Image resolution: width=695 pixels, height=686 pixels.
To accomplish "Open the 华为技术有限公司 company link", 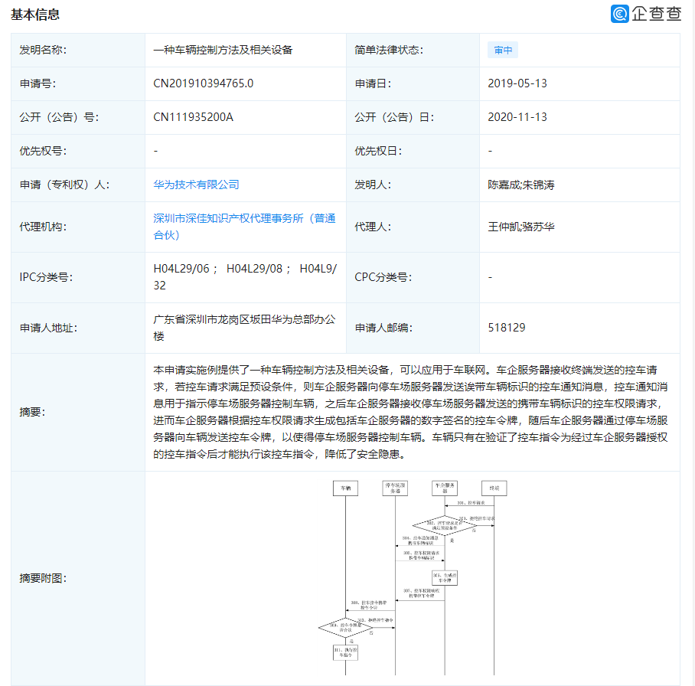I will coord(197,184).
